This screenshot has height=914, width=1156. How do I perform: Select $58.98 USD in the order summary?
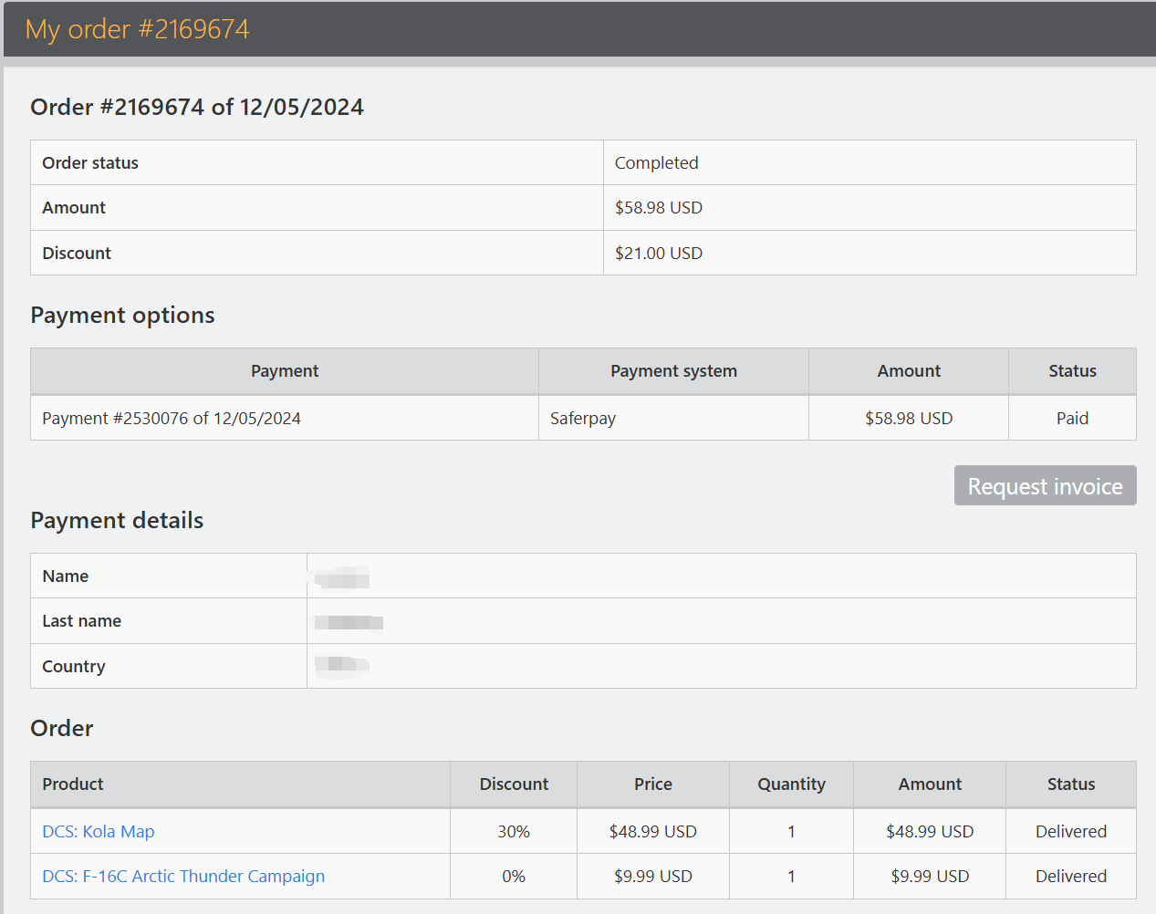[x=659, y=207]
